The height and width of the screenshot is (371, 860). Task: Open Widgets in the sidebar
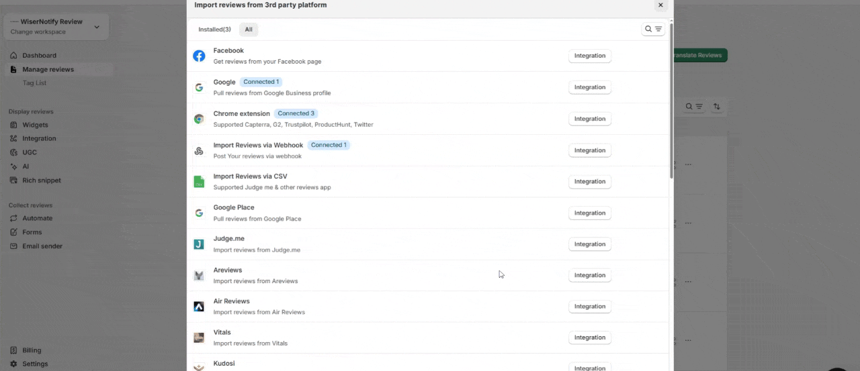tap(35, 125)
